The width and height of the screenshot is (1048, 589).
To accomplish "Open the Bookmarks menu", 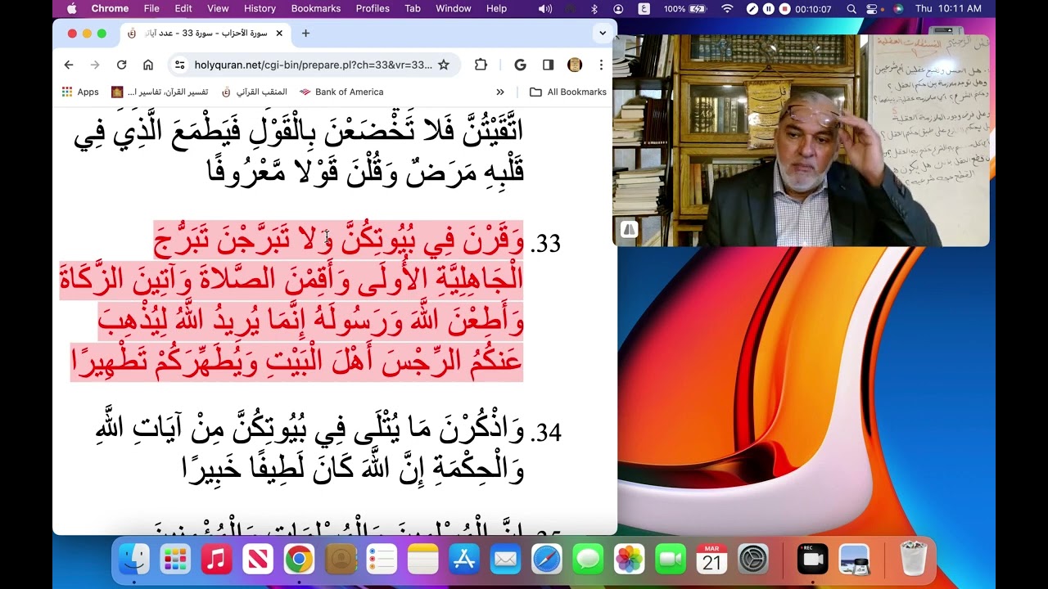I will (x=316, y=9).
